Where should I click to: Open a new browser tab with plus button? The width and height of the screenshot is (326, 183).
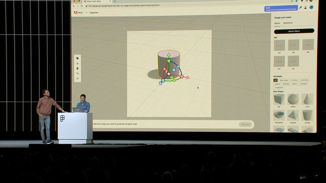click(x=115, y=1)
